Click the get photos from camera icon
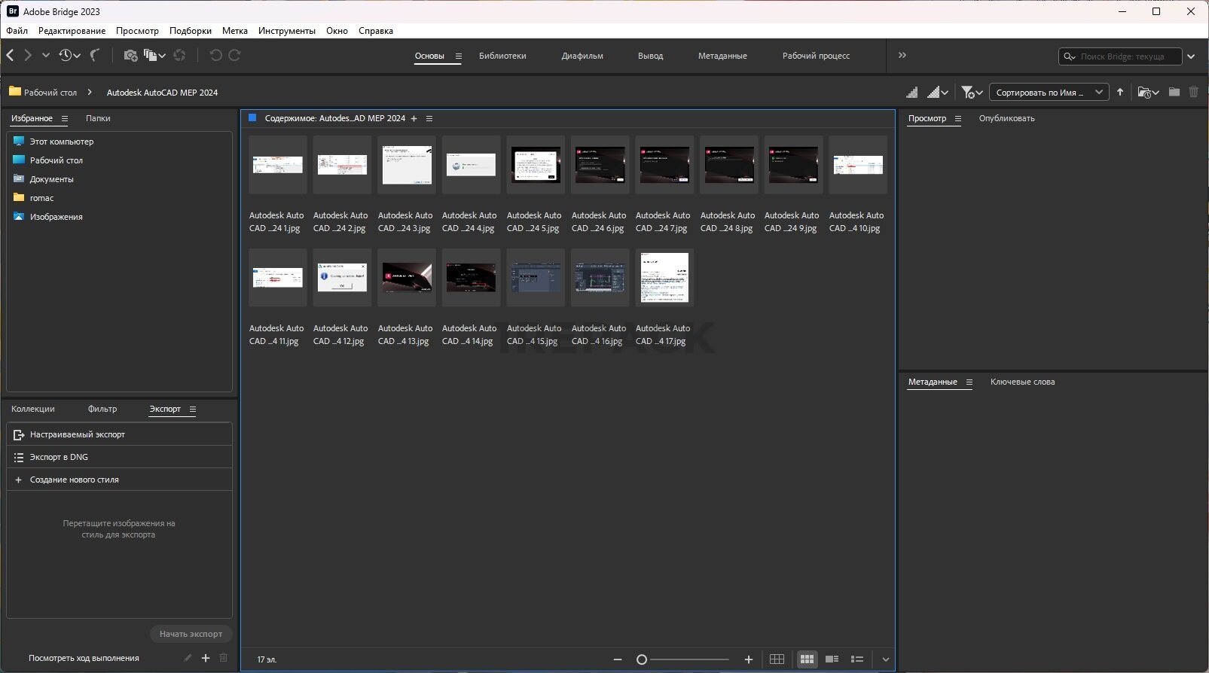 (x=130, y=55)
